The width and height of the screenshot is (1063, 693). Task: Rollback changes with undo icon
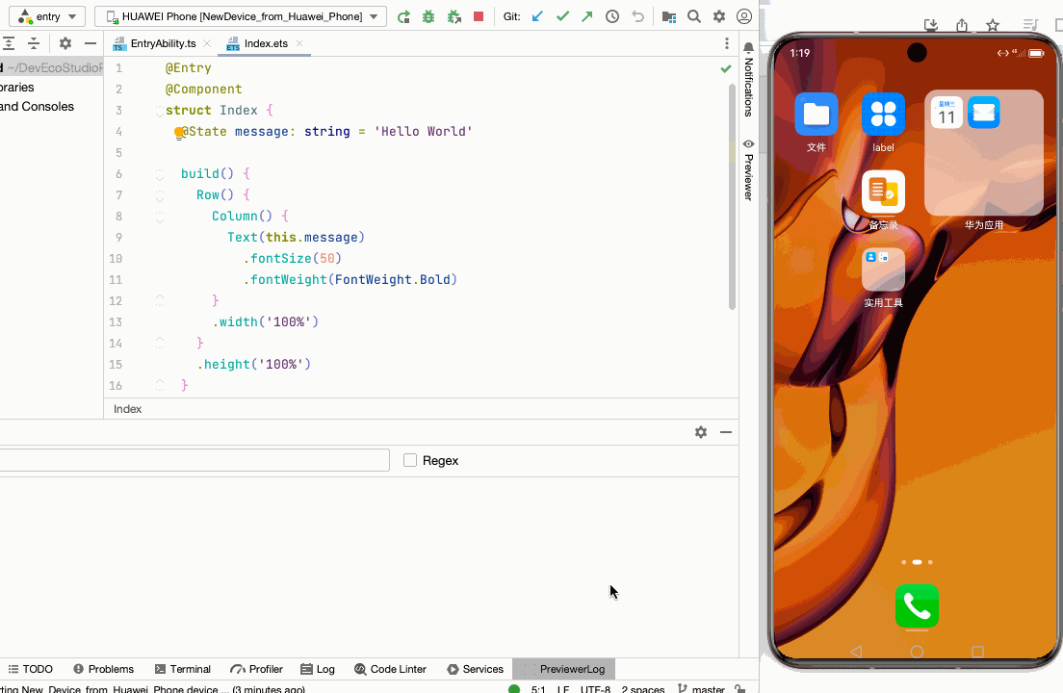coord(637,16)
